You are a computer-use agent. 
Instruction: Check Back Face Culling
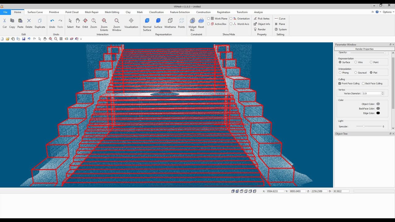(x=363, y=84)
